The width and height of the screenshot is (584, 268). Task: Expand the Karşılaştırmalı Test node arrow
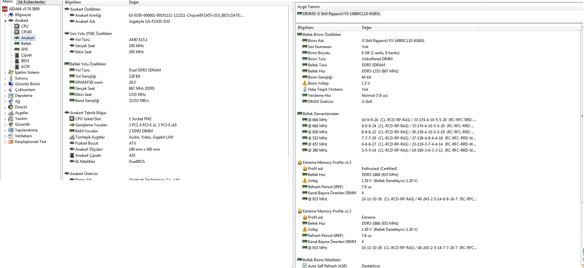coord(5,142)
